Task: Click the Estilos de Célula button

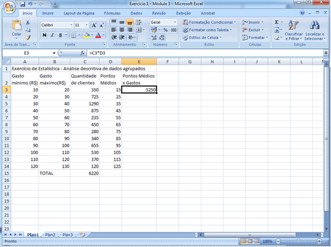Action: click(x=206, y=38)
